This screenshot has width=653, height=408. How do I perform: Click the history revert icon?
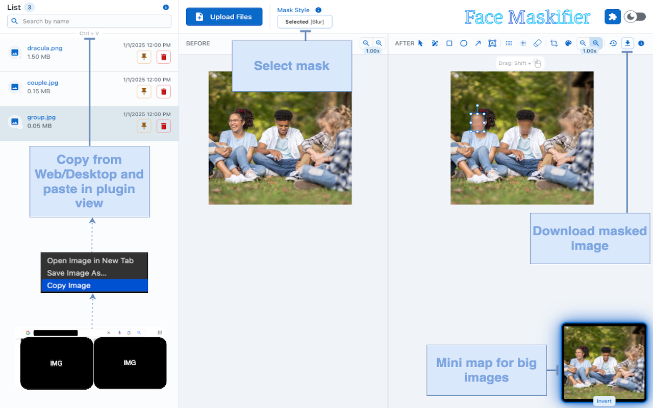coord(613,43)
